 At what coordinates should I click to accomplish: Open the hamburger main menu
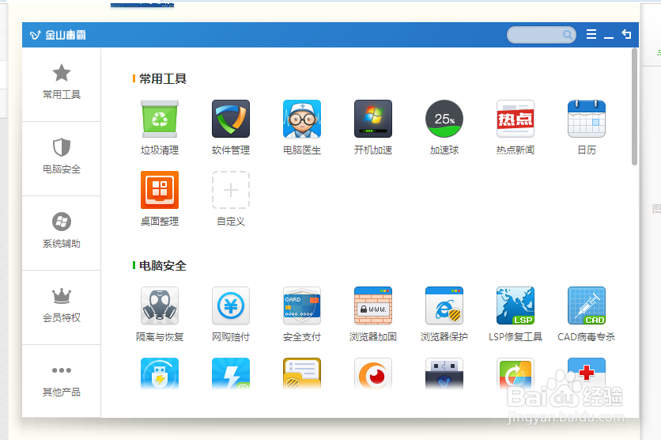tap(591, 34)
